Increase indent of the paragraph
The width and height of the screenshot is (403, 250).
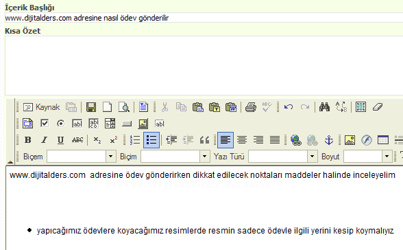pos(188,140)
